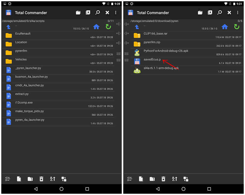Tap sort A-Z icon in left bottom bar
This screenshot has height=195, width=245.
point(53,179)
